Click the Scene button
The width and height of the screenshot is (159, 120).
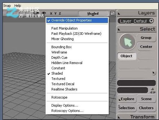146,99
